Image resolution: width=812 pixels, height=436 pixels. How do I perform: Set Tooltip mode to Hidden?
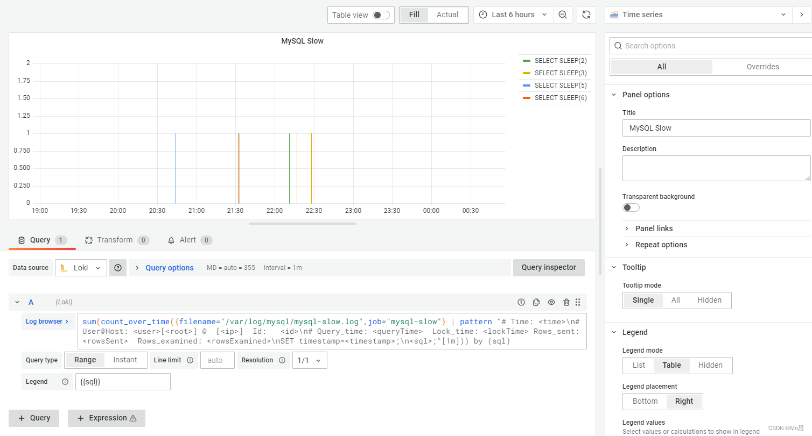709,301
